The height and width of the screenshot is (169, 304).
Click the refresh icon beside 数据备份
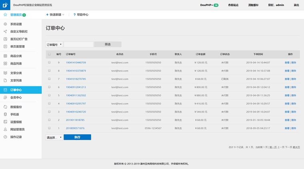point(5,107)
